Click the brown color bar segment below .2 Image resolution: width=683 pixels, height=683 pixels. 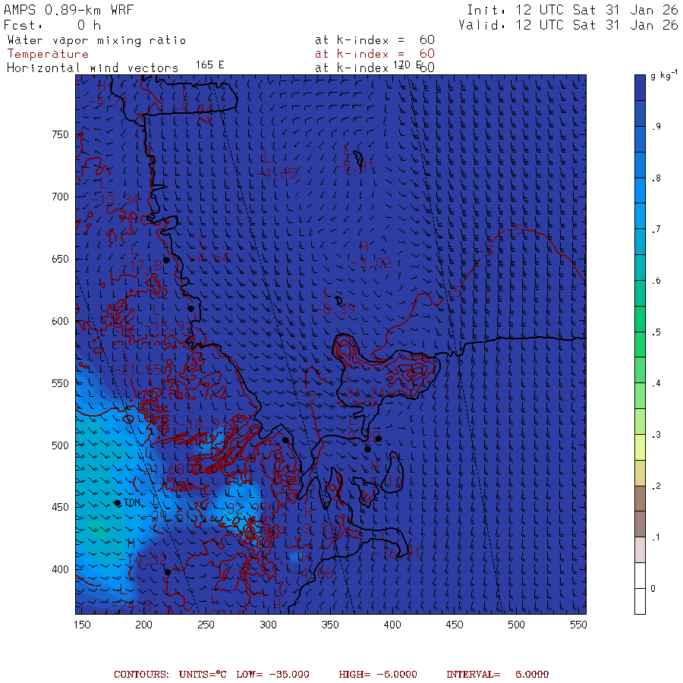640,499
